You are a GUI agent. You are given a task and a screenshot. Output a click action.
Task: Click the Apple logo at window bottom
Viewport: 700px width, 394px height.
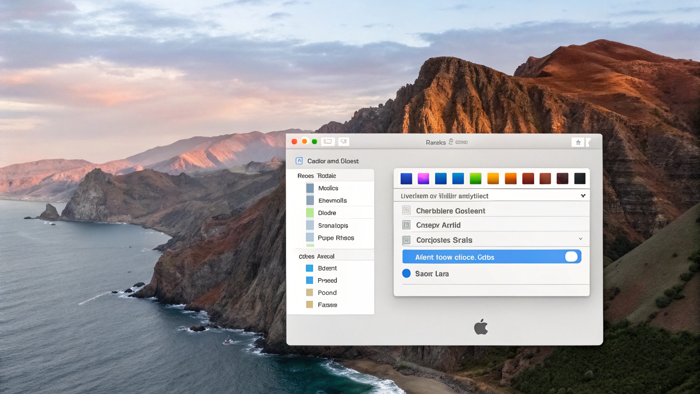(481, 327)
